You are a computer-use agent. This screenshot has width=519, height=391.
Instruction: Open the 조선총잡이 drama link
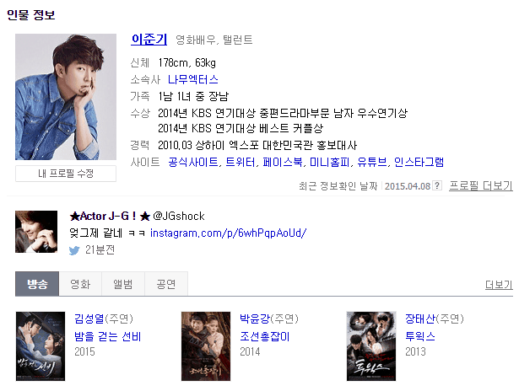265,336
